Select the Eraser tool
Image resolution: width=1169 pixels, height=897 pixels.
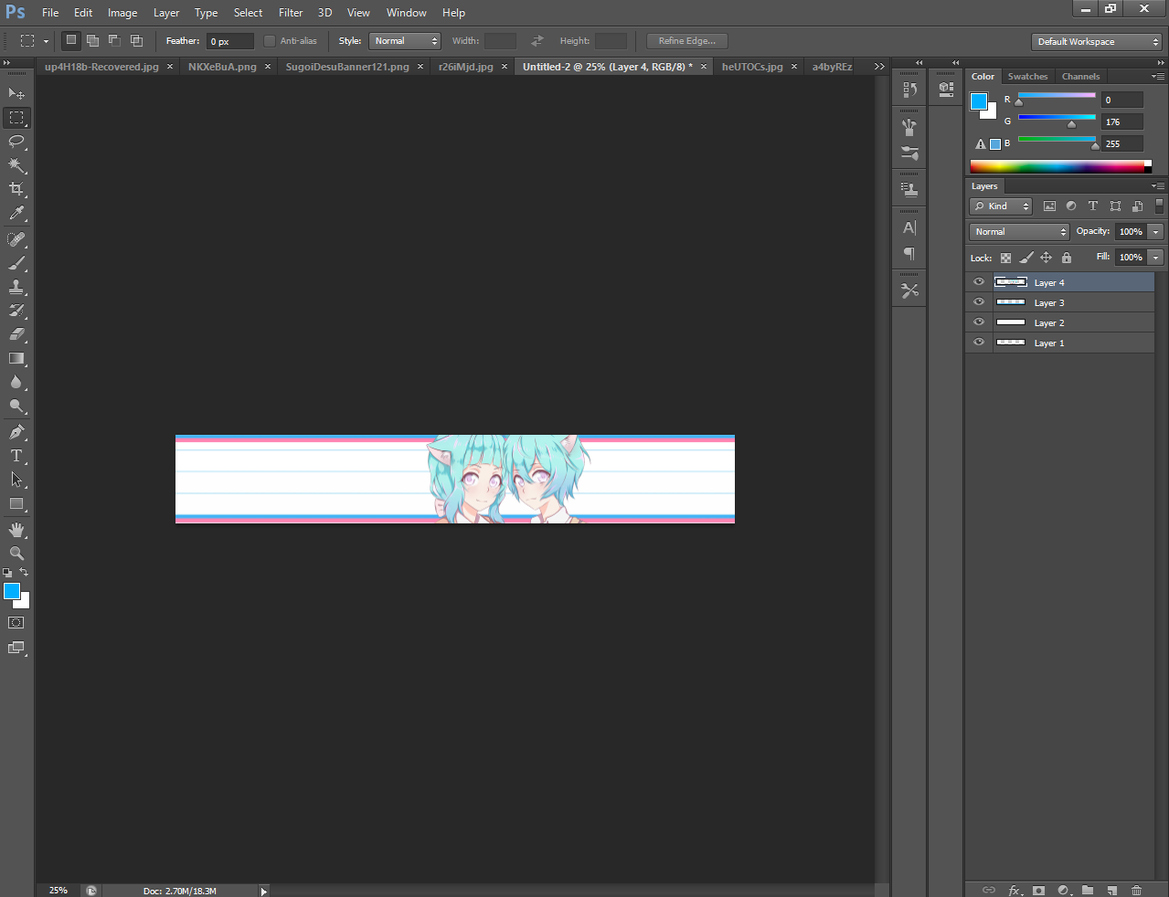[x=16, y=334]
